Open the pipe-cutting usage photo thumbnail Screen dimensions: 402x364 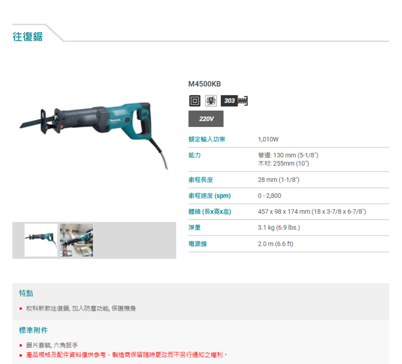[76, 240]
